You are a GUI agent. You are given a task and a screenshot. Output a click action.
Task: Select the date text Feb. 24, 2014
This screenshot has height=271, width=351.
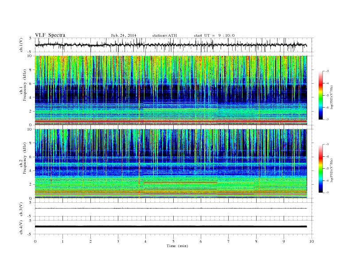(x=124, y=35)
